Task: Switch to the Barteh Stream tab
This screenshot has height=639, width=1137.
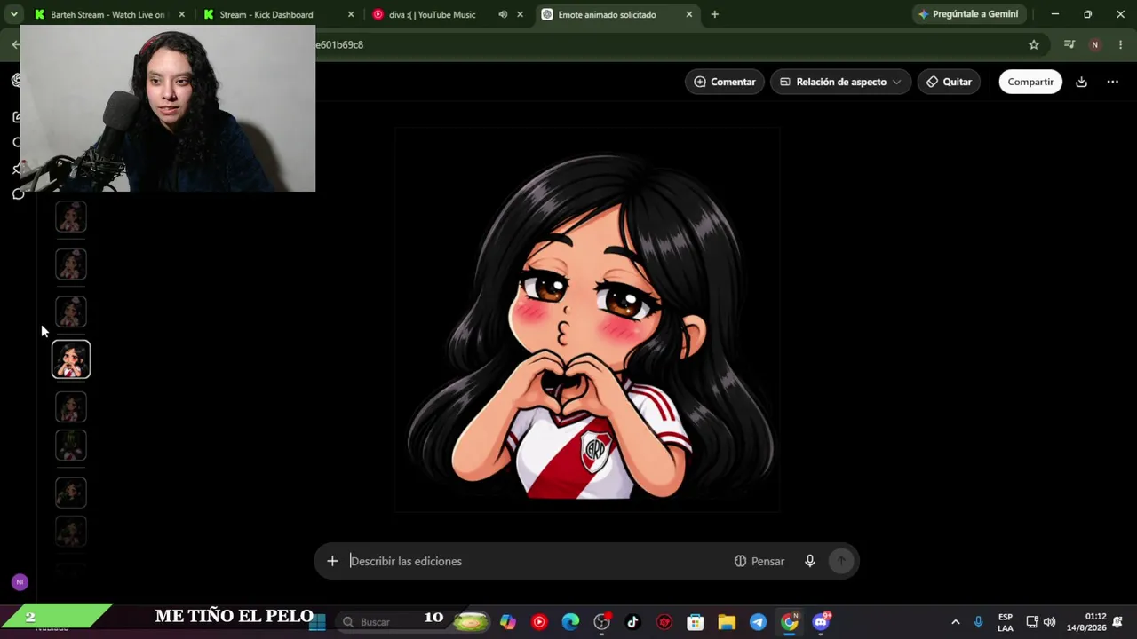Action: [x=110, y=14]
